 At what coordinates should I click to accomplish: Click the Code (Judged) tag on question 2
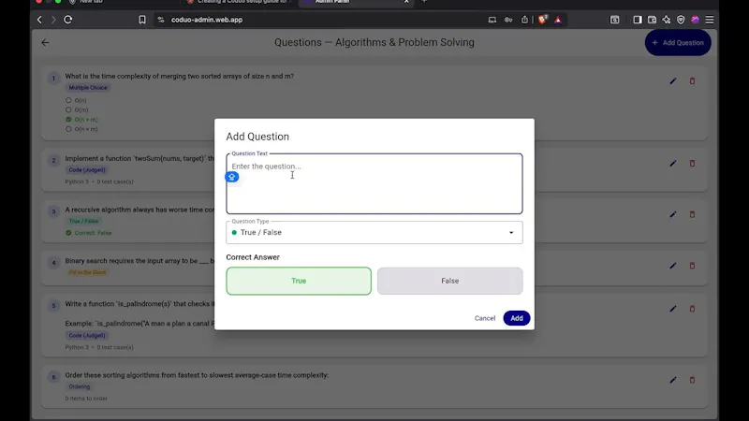pyautogui.click(x=87, y=170)
